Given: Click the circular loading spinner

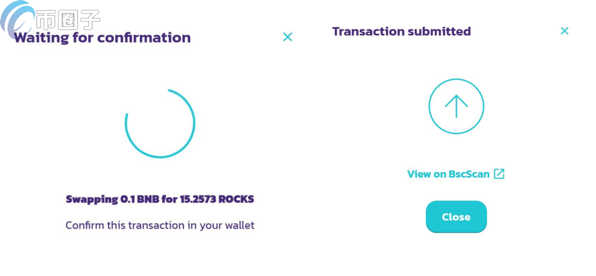Looking at the screenshot, I should point(160,124).
